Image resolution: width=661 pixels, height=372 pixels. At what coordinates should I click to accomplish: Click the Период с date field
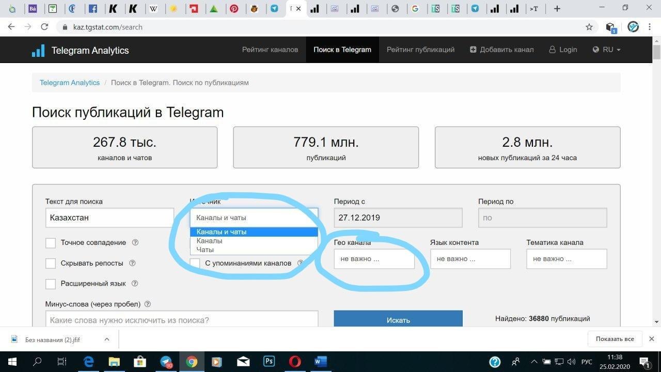(x=398, y=218)
